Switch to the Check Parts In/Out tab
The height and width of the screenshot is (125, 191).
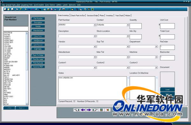point(78,16)
